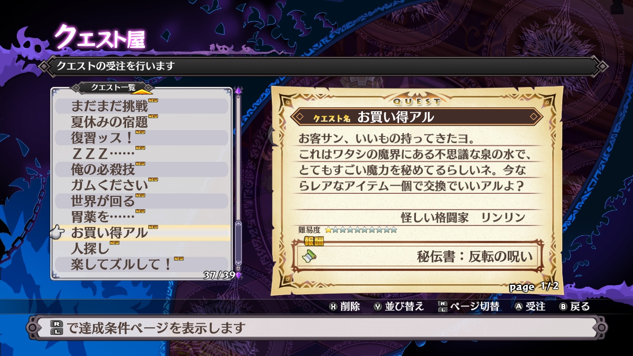Expand list upward with orange arrow
Viewport: 633px width, 356px height.
pyautogui.click(x=142, y=91)
